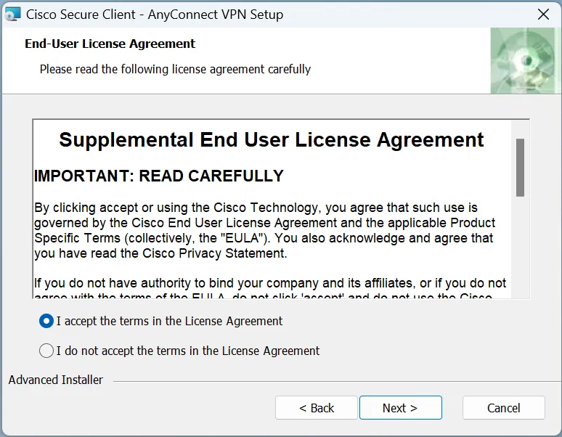Click the 'I do not accept' label text

tap(187, 351)
